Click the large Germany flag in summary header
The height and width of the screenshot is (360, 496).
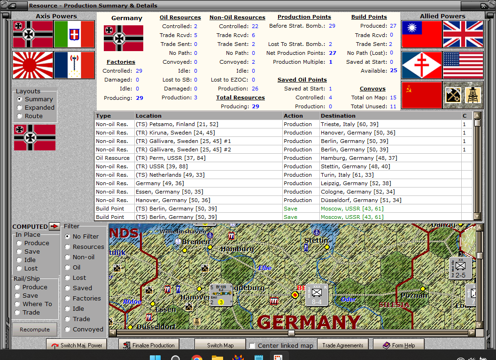coord(124,38)
